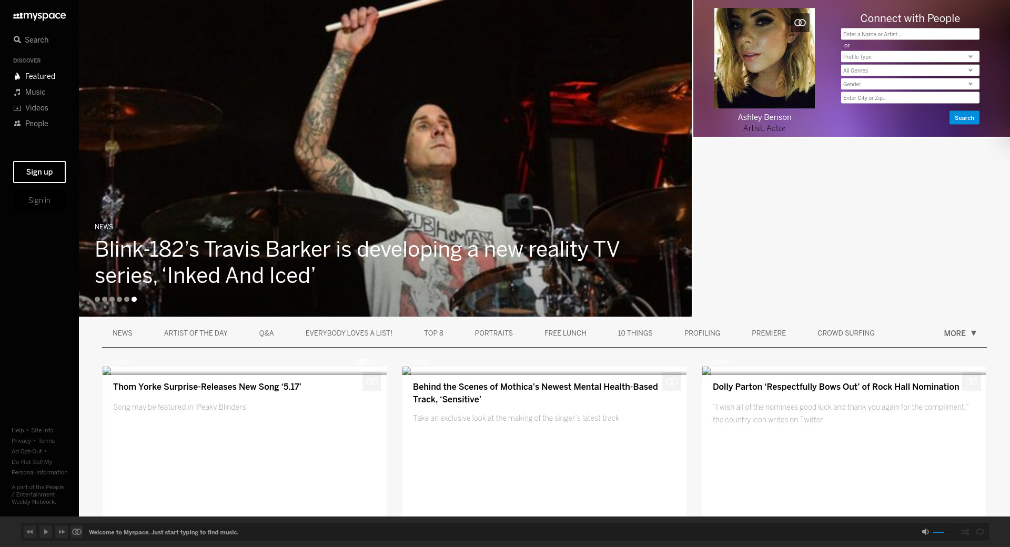Click the blue Search button

964,118
